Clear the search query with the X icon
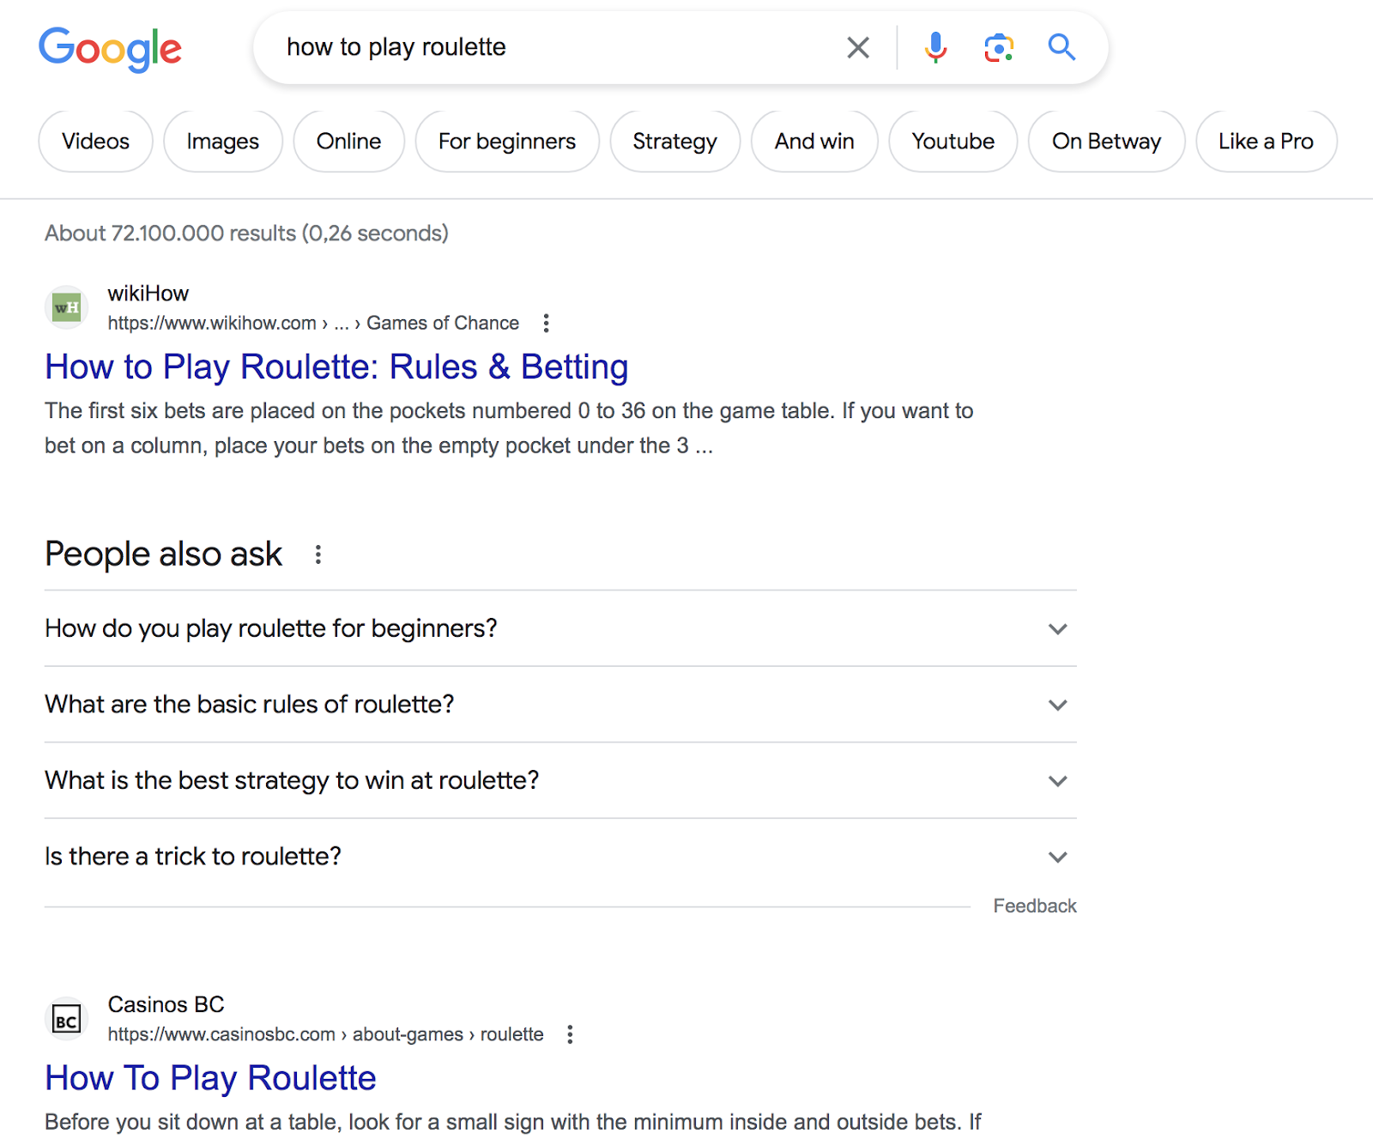Screen dimensions: 1373x1139 pyautogui.click(x=857, y=47)
